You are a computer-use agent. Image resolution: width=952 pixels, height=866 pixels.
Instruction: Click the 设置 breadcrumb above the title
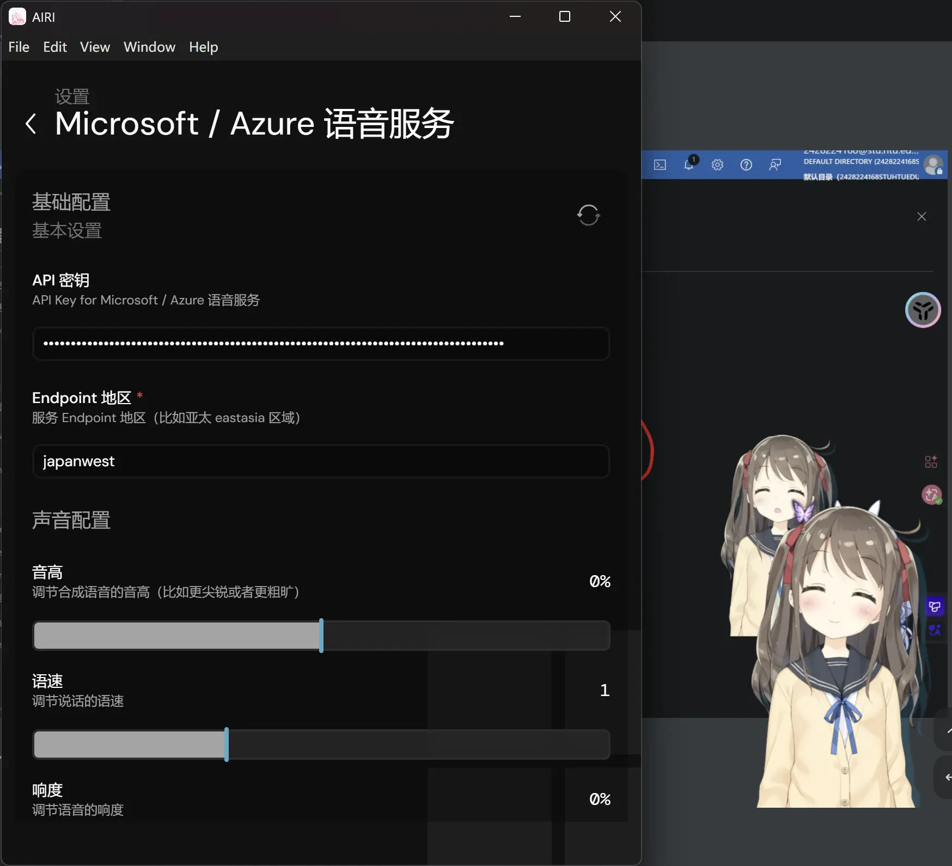[72, 97]
